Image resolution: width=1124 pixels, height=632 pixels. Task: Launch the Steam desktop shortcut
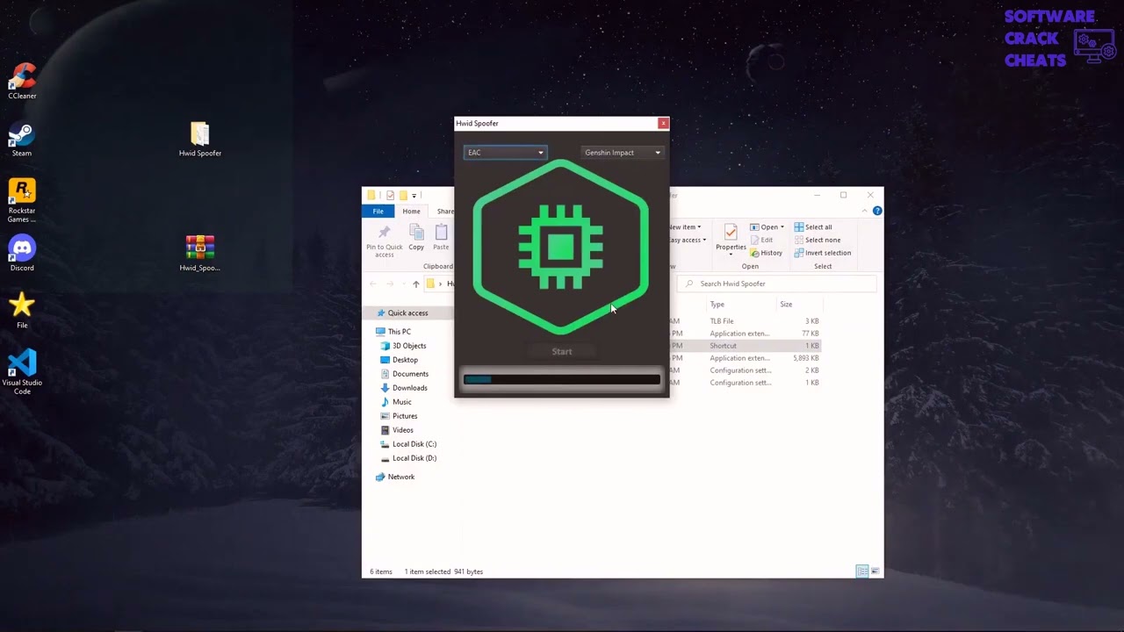22,139
